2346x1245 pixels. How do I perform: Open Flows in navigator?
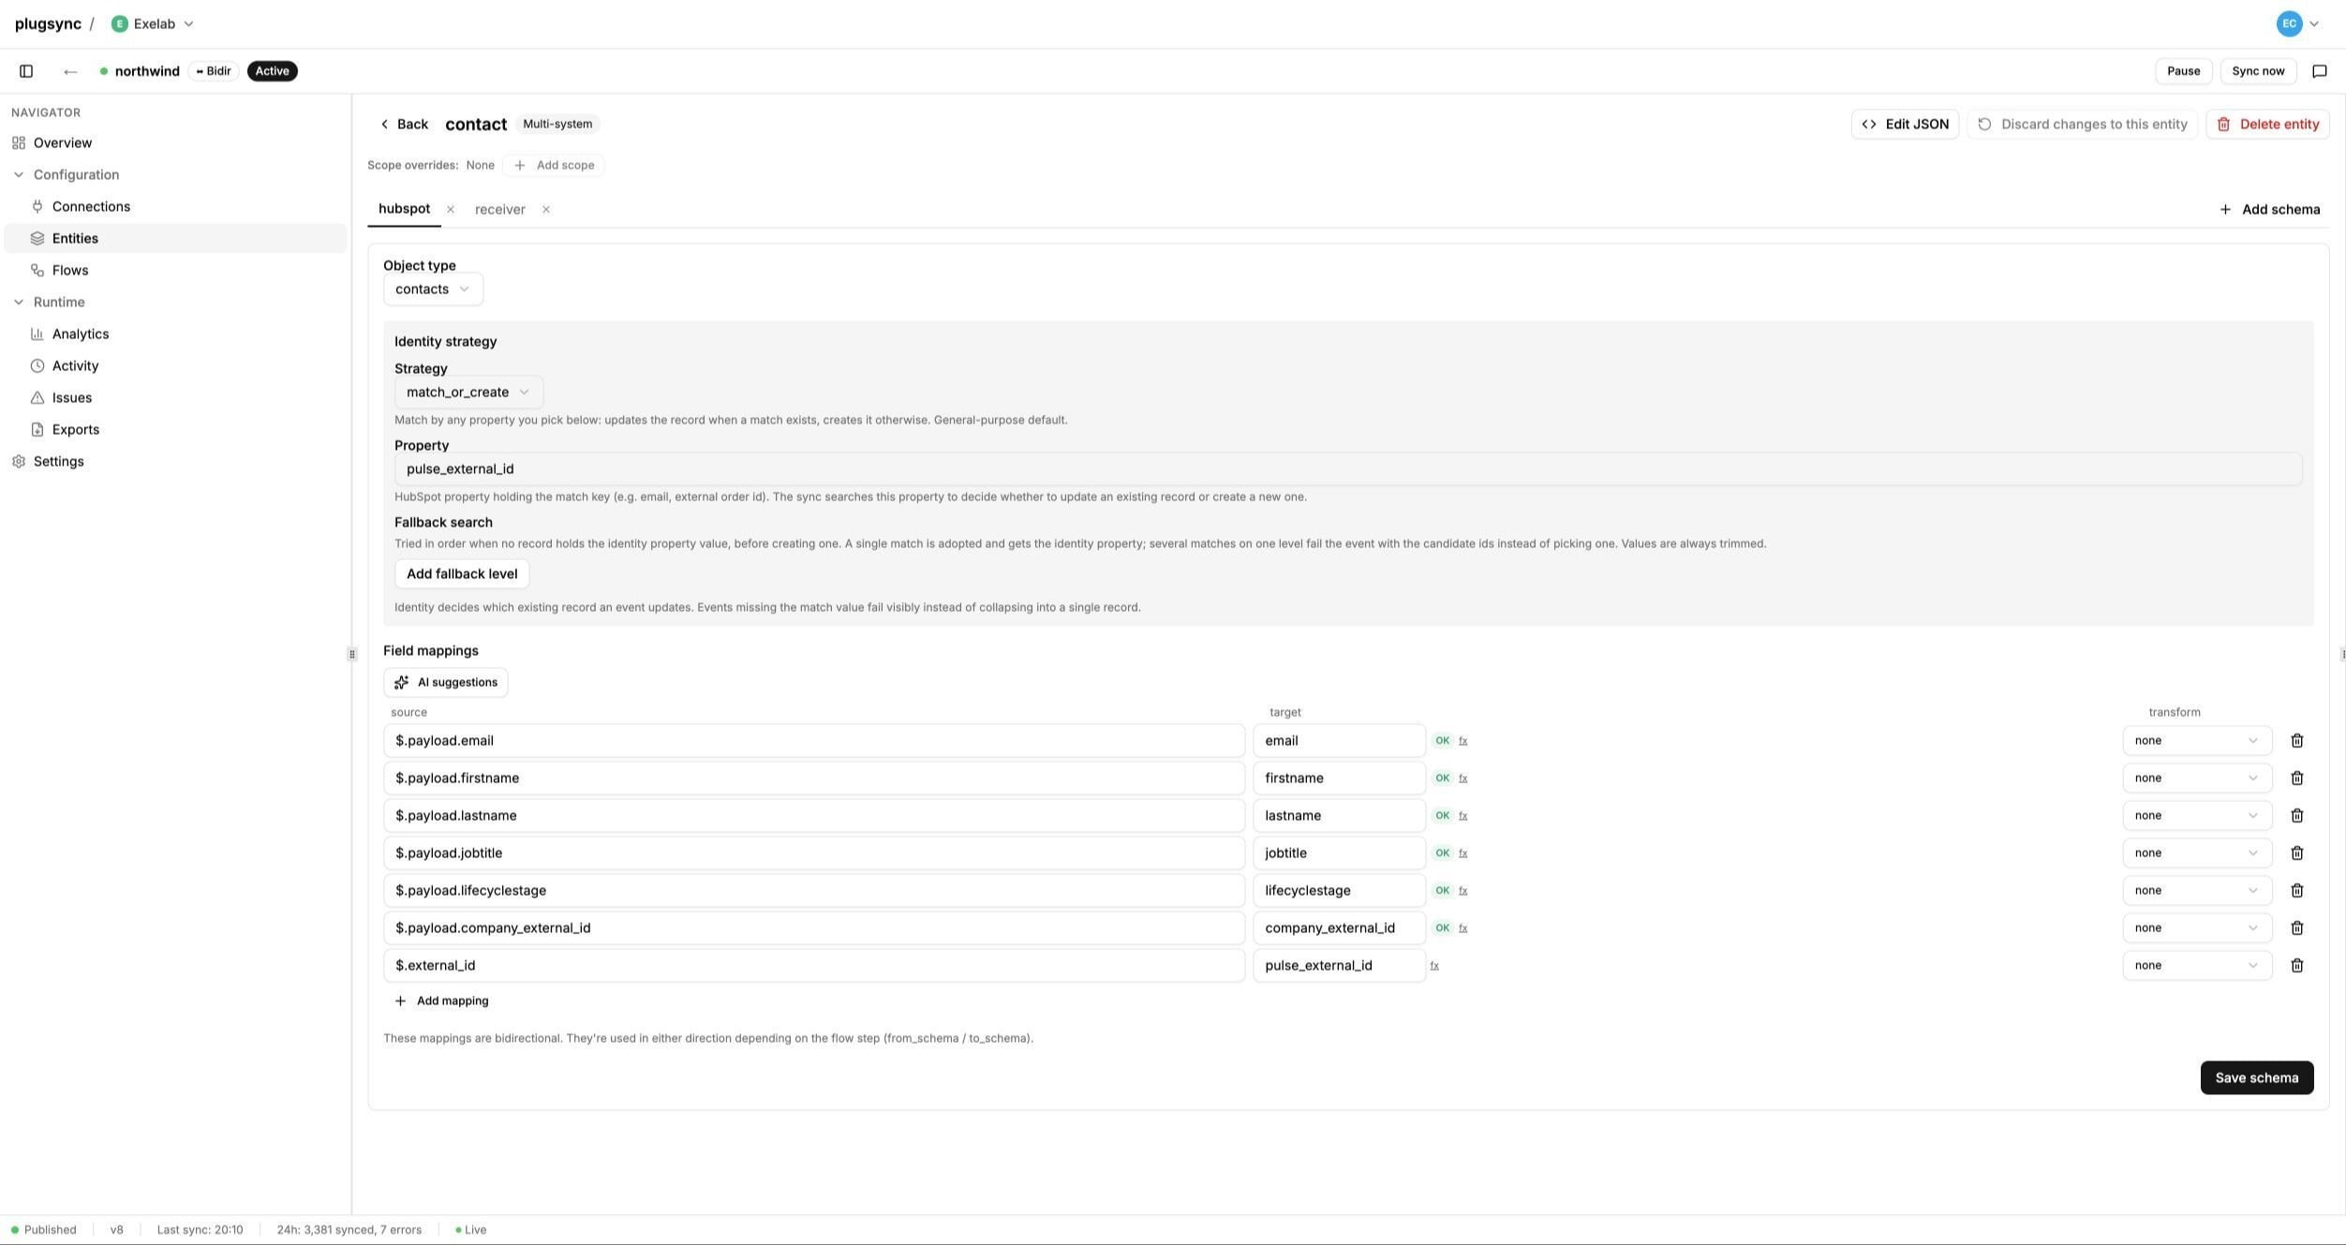pos(70,271)
